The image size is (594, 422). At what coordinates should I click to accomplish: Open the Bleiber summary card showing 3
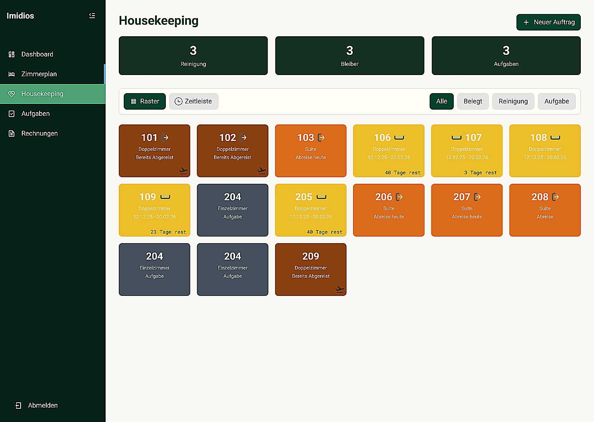pos(350,56)
